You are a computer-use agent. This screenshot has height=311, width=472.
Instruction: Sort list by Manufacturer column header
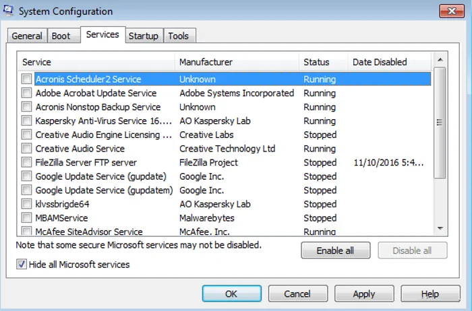click(237, 62)
